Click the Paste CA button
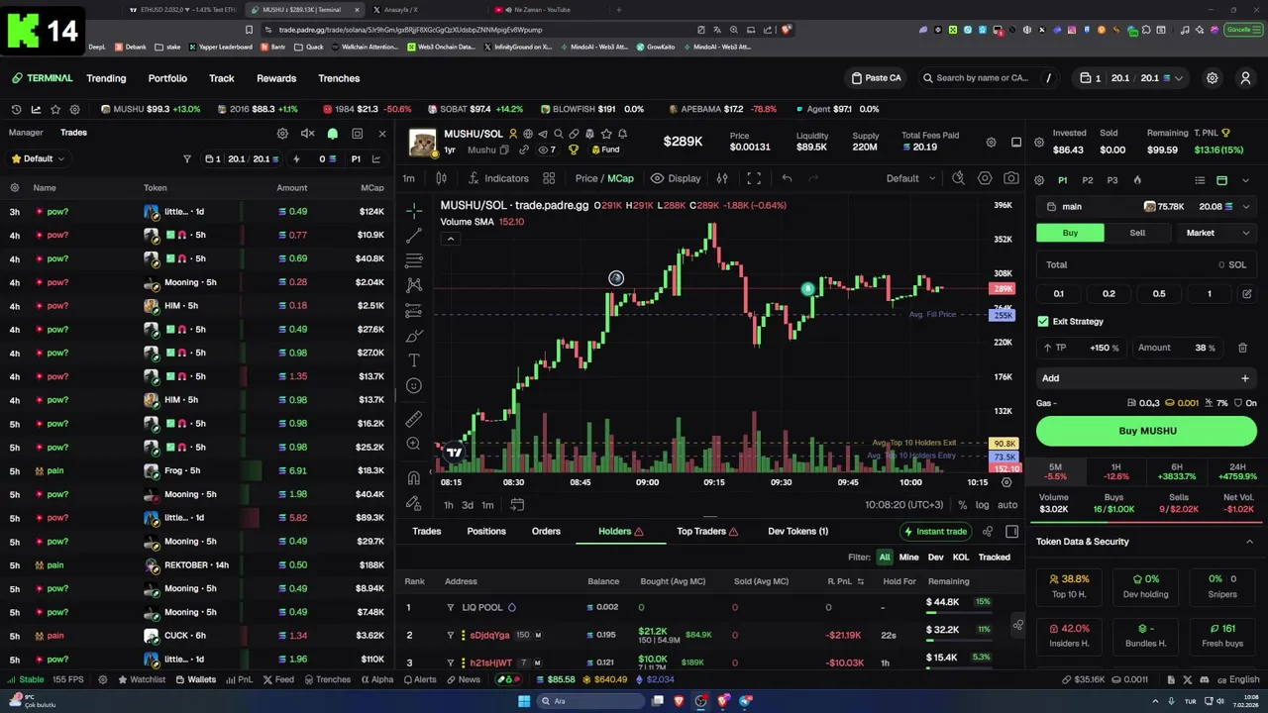This screenshot has width=1268, height=713. click(876, 78)
